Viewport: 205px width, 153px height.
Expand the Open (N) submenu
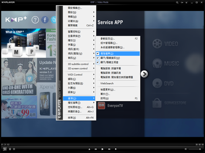click(x=79, y=12)
